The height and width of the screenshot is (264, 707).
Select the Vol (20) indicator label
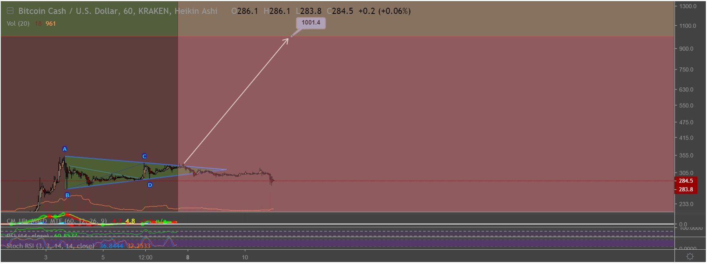tap(18, 24)
